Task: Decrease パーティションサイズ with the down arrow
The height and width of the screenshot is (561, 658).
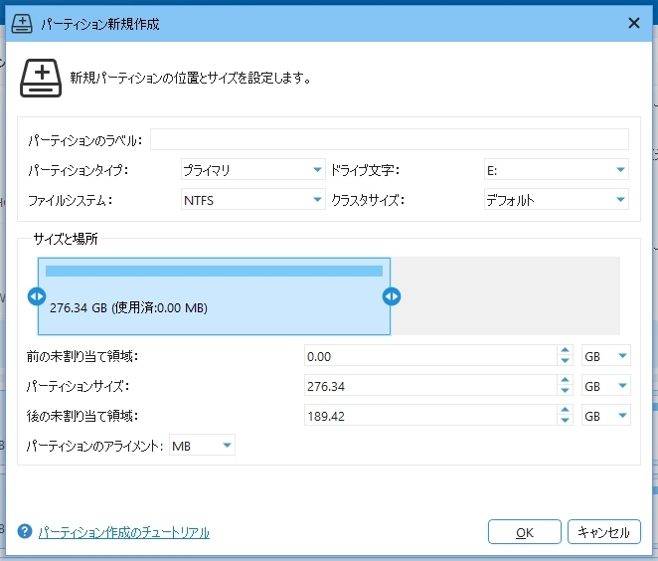Action: pyautogui.click(x=566, y=391)
